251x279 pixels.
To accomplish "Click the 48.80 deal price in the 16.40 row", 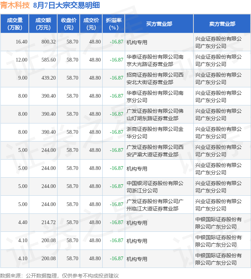I will point(95,42).
